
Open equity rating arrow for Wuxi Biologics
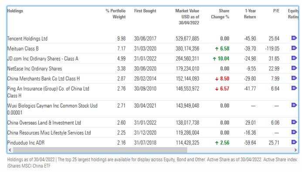point(294,105)
